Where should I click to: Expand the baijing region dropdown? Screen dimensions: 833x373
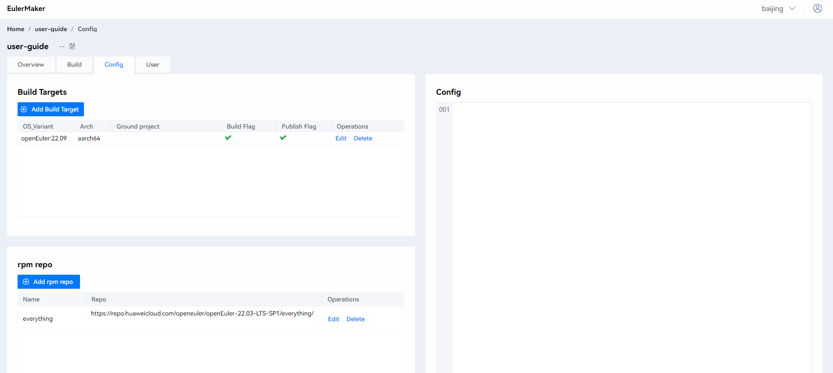(778, 9)
